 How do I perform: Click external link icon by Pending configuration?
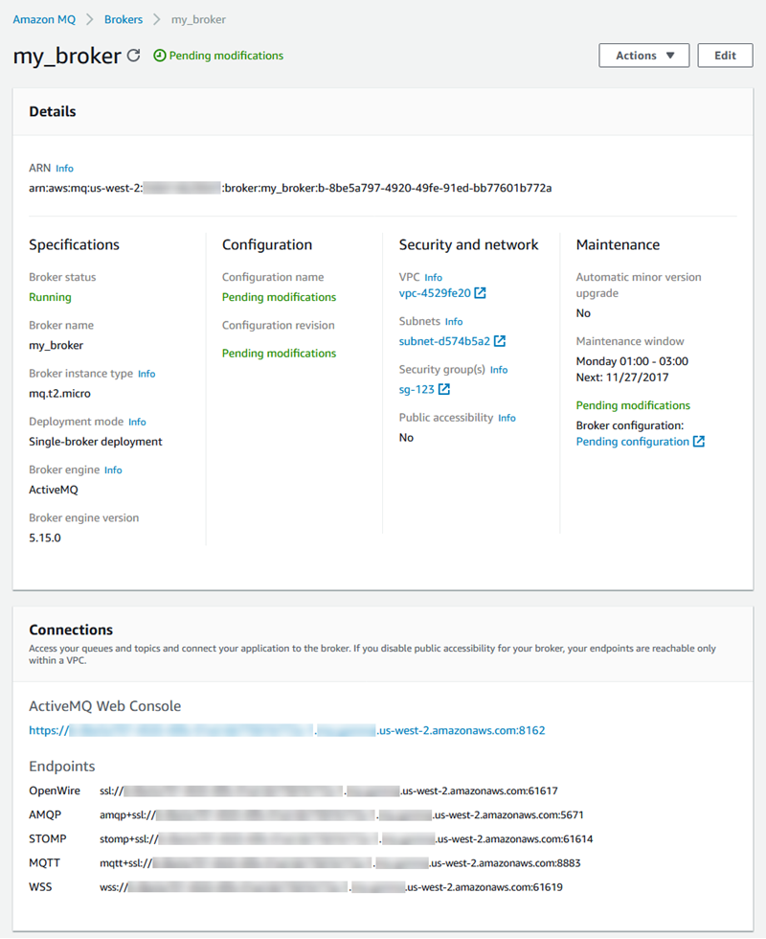tap(699, 442)
